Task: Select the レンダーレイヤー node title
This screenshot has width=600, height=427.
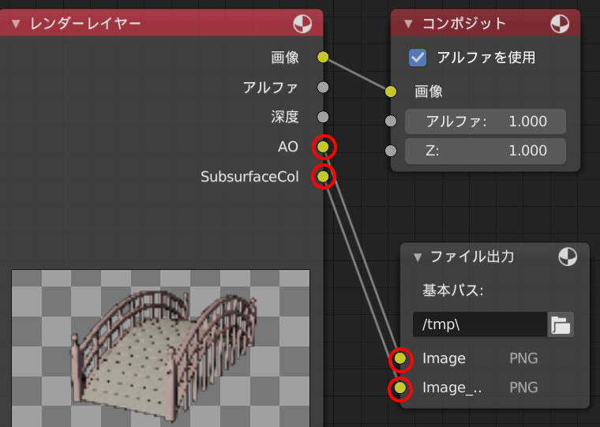Action: pyautogui.click(x=86, y=24)
